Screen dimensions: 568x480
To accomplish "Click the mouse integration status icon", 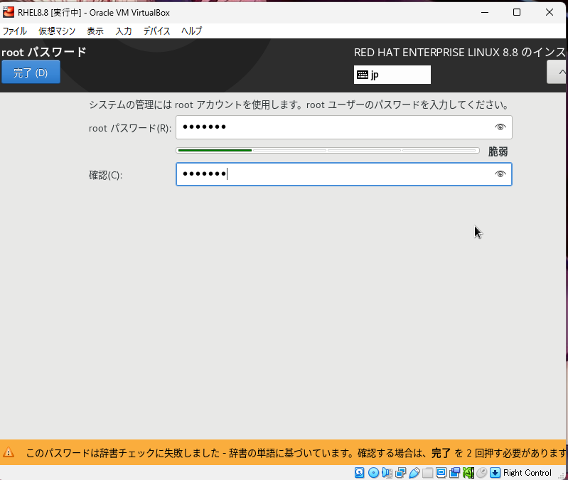I will (482, 472).
